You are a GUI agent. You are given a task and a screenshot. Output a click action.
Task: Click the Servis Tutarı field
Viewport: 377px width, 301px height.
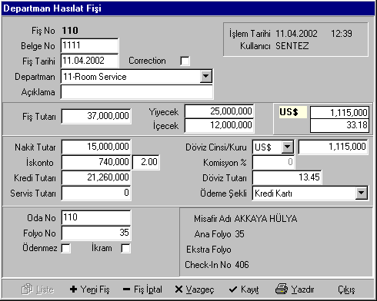click(x=96, y=193)
